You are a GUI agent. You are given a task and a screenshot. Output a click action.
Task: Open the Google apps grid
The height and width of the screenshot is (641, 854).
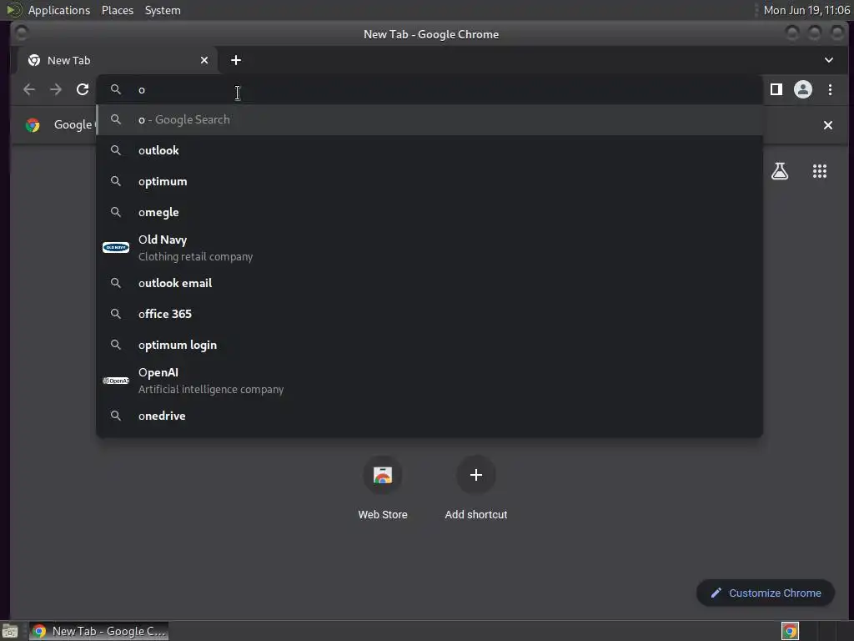coord(820,171)
